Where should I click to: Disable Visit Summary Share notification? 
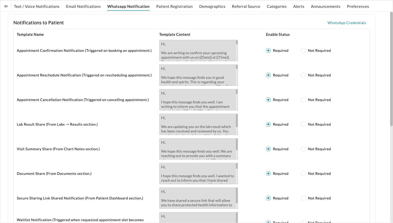303,149
